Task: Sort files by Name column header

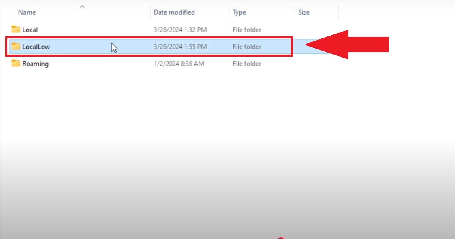Action: 27,12
